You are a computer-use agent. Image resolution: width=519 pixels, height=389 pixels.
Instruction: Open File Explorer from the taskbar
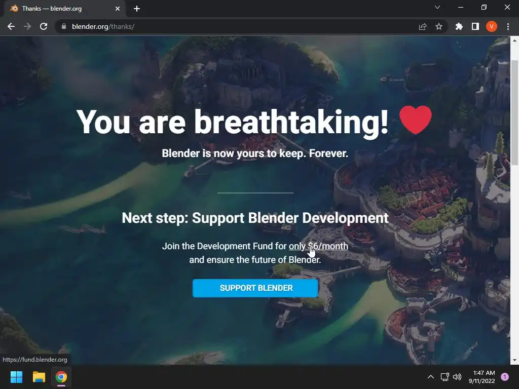[x=39, y=377]
